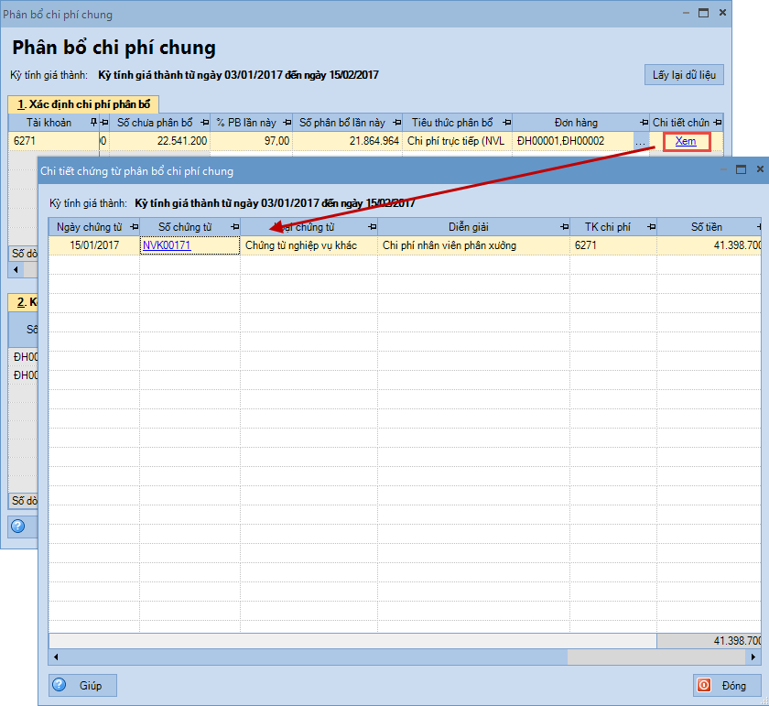Screen dimensions: 769x706
Task: Select the Chi phí nhân viên phân xưởng cell
Action: (x=472, y=245)
